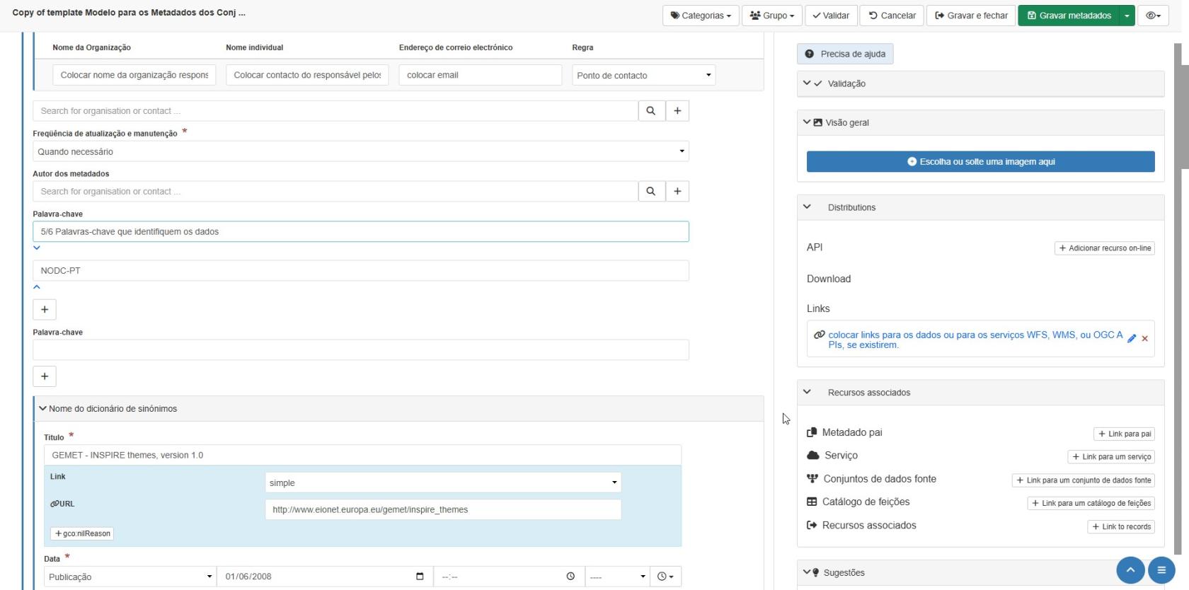Click search icon next to Autor dos metadados

[x=650, y=191]
